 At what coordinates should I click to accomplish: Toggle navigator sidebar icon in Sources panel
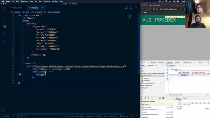tap(167, 66)
